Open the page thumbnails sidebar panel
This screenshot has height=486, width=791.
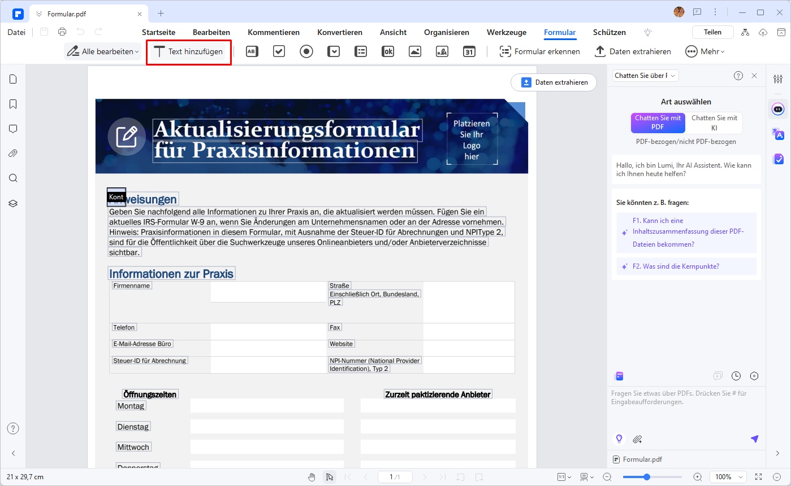point(13,79)
